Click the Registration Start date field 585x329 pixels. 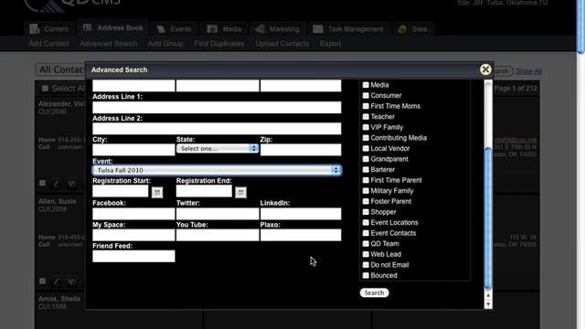(x=121, y=191)
